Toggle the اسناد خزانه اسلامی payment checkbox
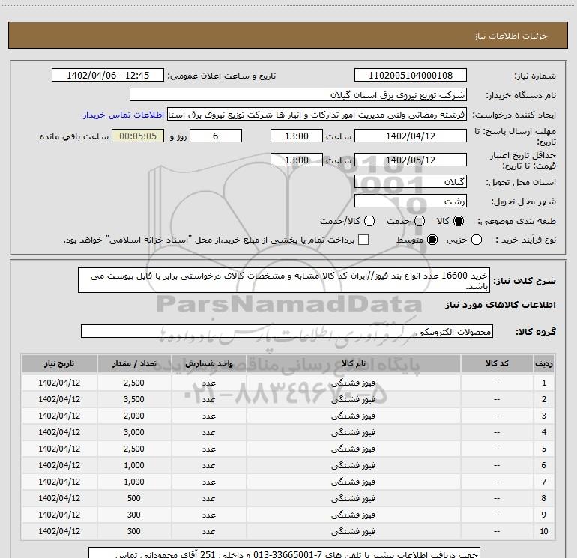The width and height of the screenshot is (577, 558). tap(363, 240)
